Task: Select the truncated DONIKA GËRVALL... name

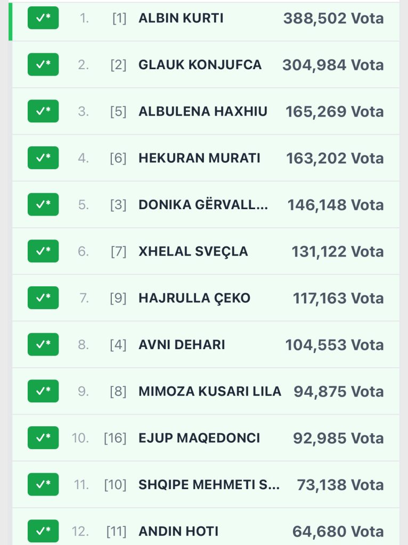Action: tap(203, 205)
